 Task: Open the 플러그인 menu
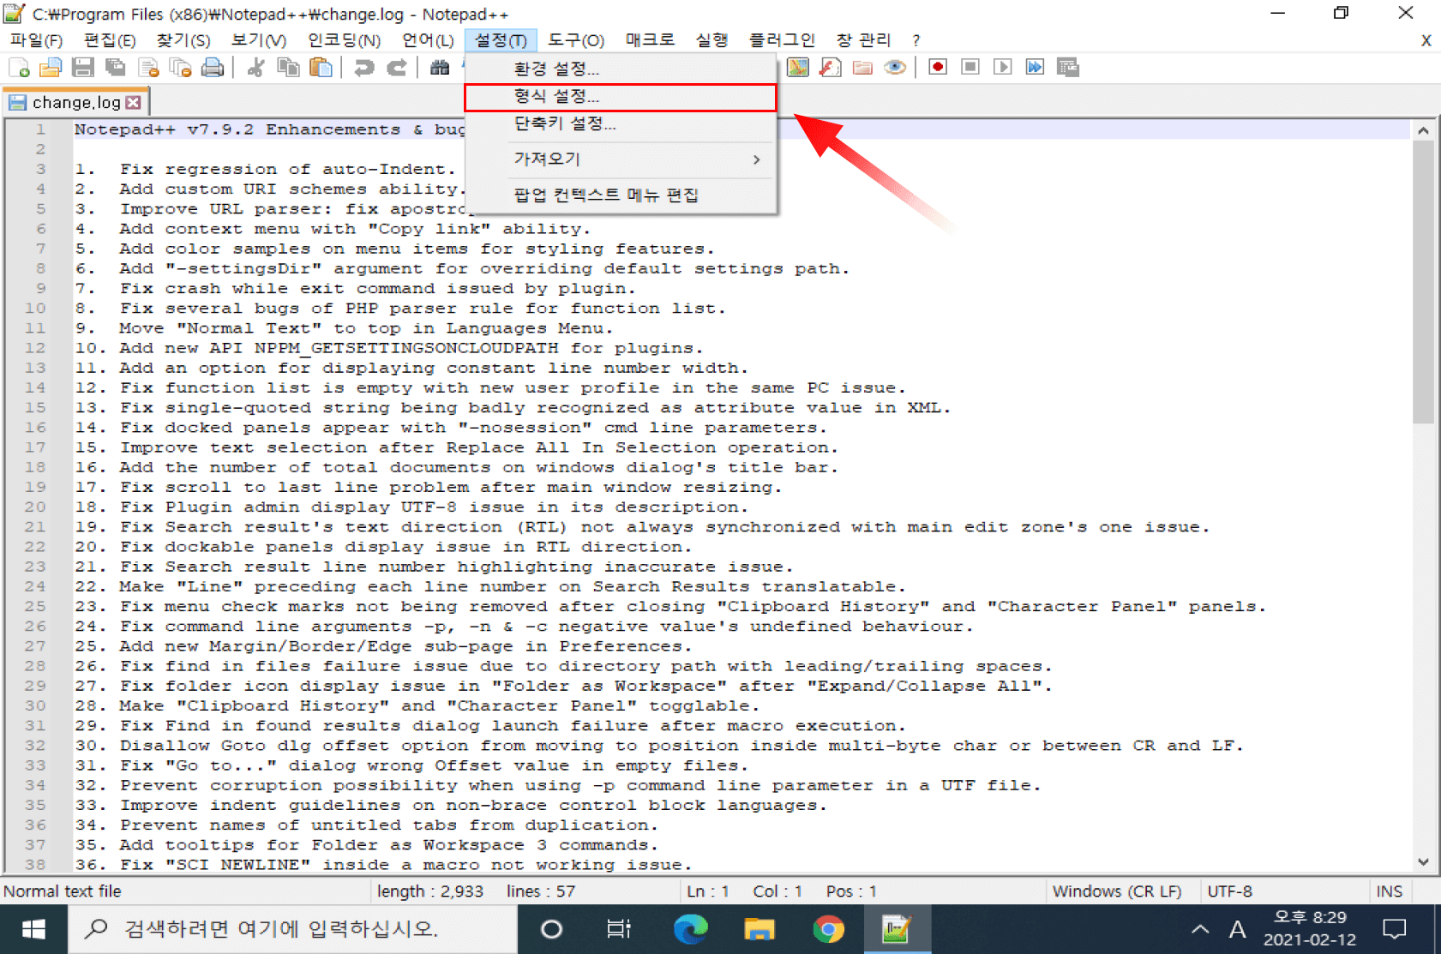click(x=782, y=40)
